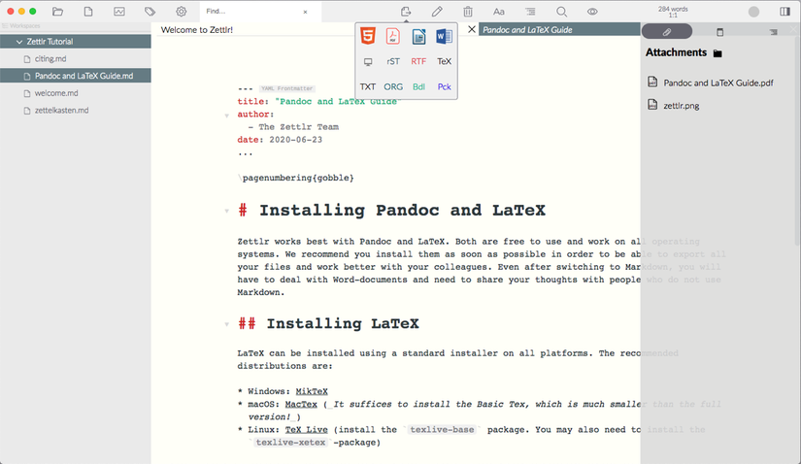This screenshot has width=801, height=464.
Task: Fold the author YAML section arrow
Action: tap(227, 116)
